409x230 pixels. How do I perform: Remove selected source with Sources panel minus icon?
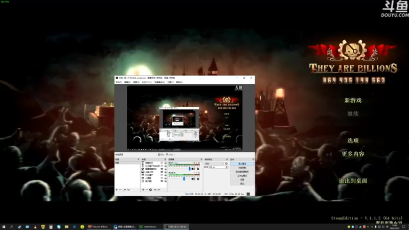pyautogui.click(x=147, y=190)
